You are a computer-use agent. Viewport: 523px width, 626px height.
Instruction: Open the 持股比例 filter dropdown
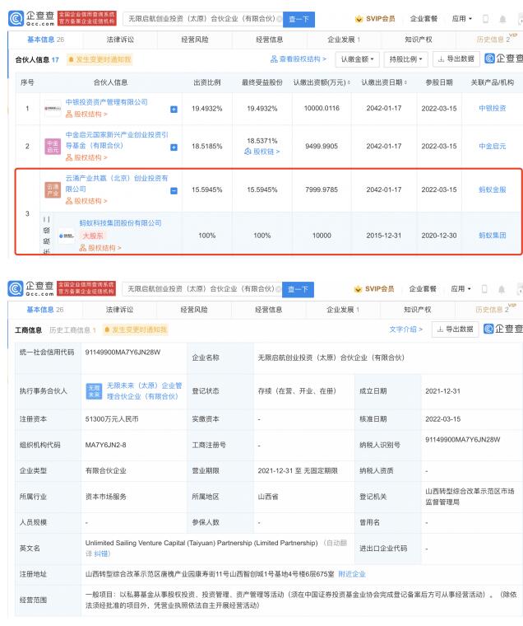coord(405,59)
